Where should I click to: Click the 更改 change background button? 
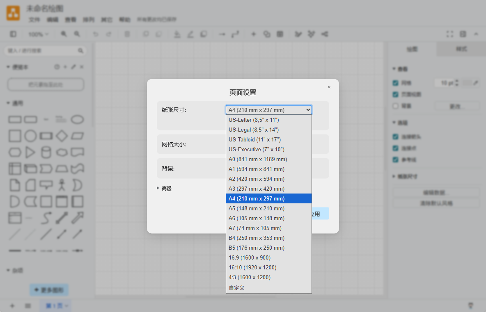tap(457, 106)
